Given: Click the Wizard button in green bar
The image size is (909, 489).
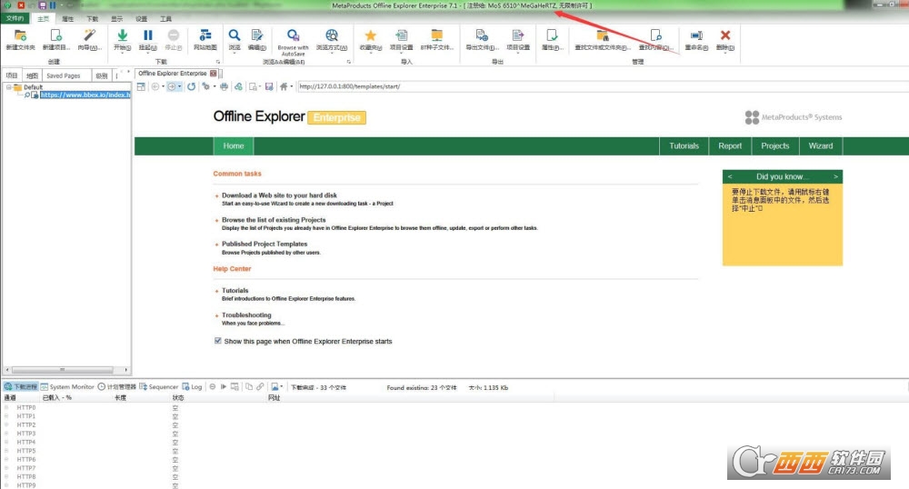Looking at the screenshot, I should (x=820, y=146).
